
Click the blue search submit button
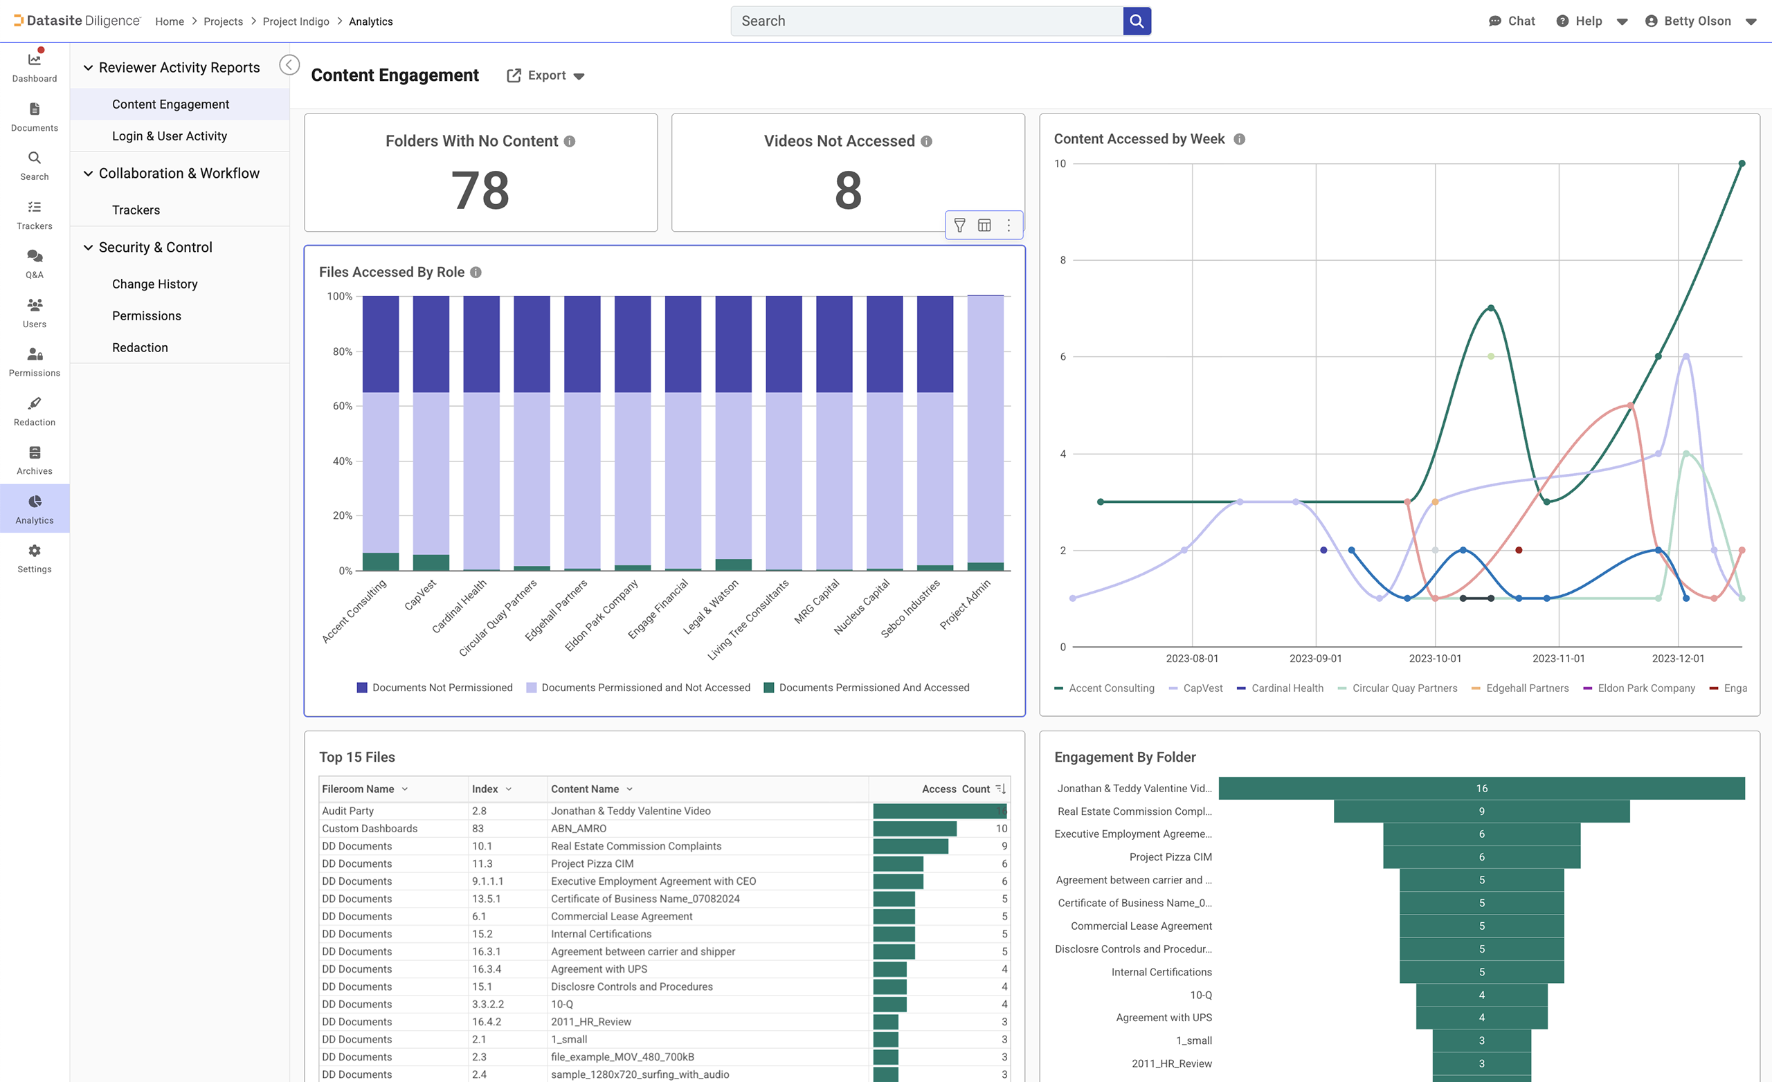1137,21
